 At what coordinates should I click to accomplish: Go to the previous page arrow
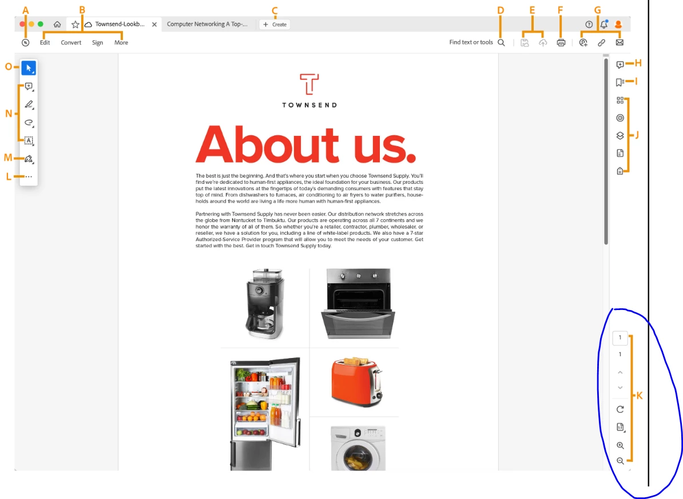coord(620,372)
